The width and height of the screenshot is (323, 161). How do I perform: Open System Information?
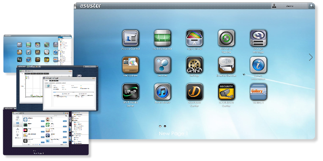pos(258,65)
